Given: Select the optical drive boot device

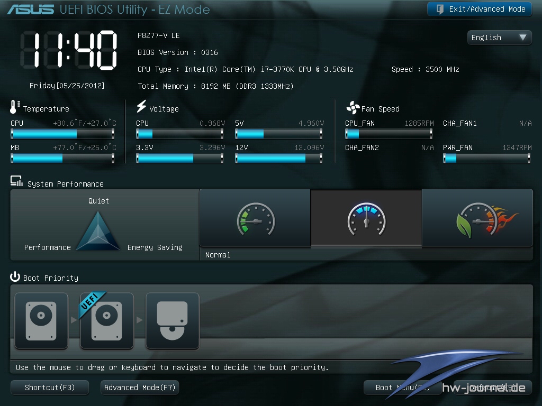Looking at the screenshot, I should tap(173, 321).
